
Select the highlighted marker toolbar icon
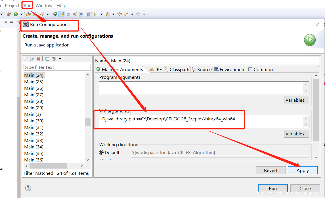[61, 14]
